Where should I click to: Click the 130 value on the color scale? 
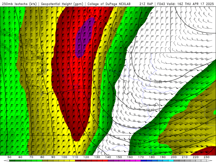tap(97, 157)
